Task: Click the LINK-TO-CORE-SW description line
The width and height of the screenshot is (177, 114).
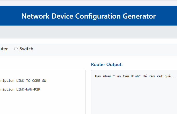Action: 23,81
